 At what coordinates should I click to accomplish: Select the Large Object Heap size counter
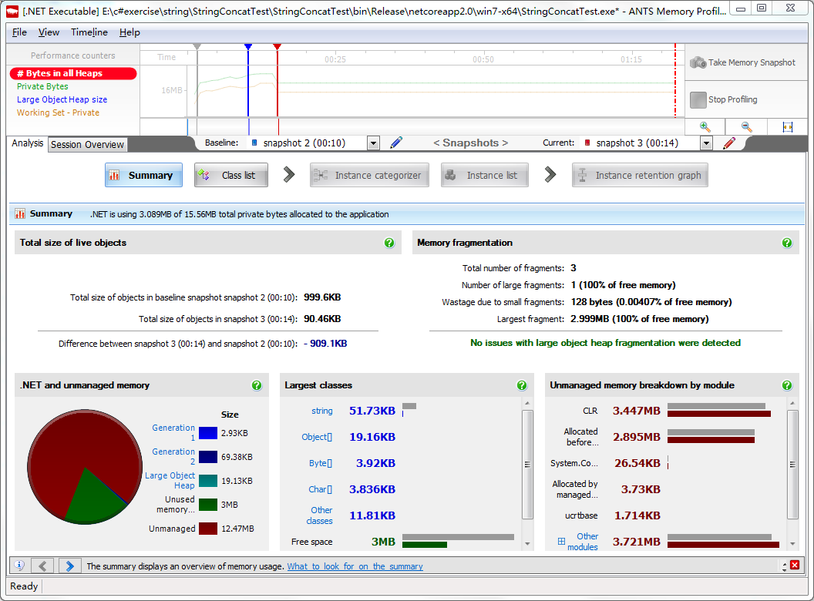tap(62, 99)
